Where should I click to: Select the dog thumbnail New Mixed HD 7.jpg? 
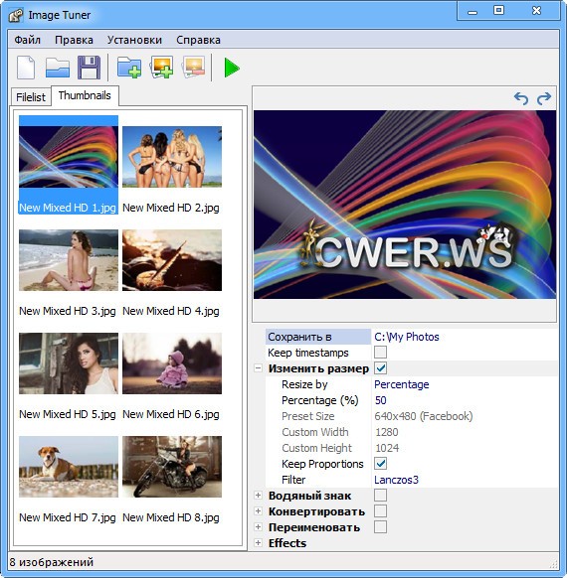69,474
